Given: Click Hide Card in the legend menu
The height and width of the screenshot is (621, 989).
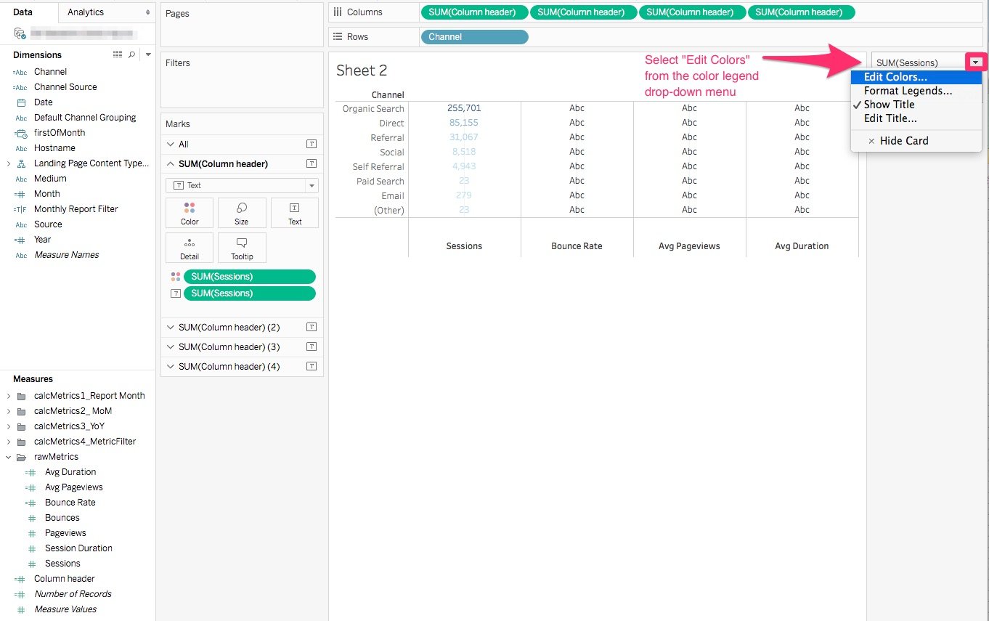Looking at the screenshot, I should pos(903,140).
